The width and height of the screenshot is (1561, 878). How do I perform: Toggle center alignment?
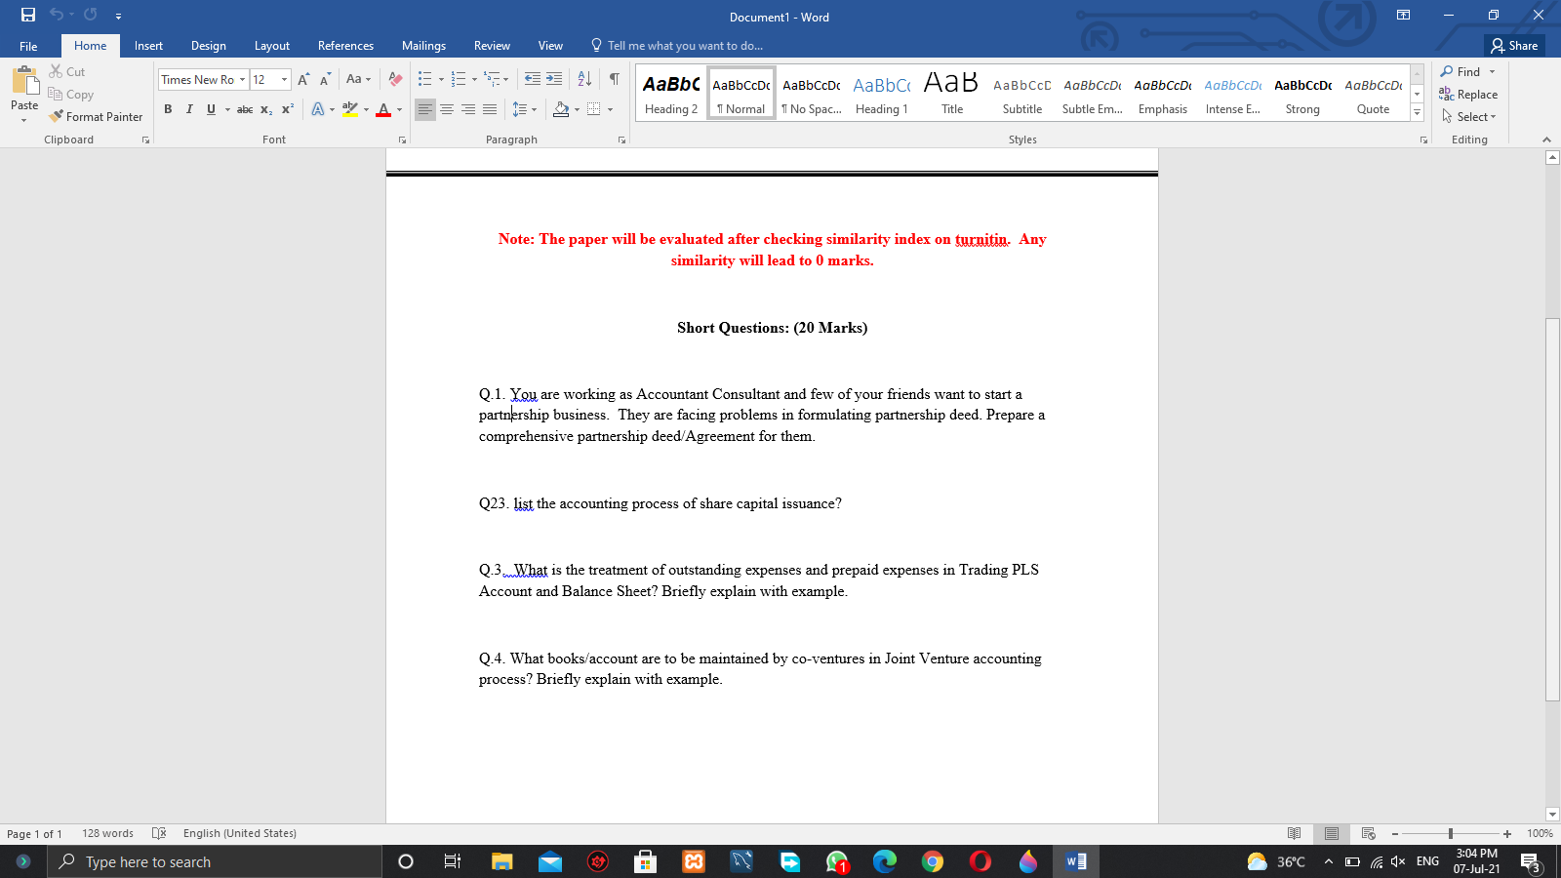[447, 109]
